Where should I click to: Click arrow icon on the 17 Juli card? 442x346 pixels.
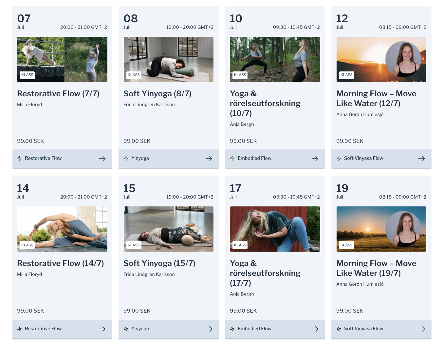pyautogui.click(x=315, y=329)
